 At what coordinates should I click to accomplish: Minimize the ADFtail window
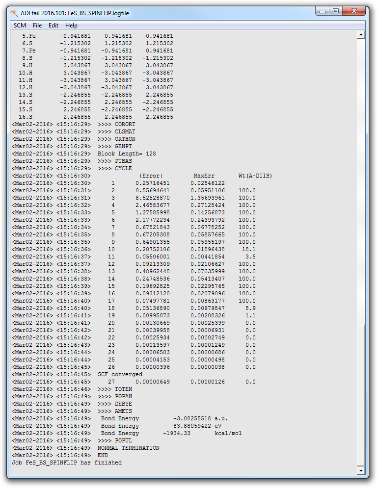pyautogui.click(x=323, y=11)
